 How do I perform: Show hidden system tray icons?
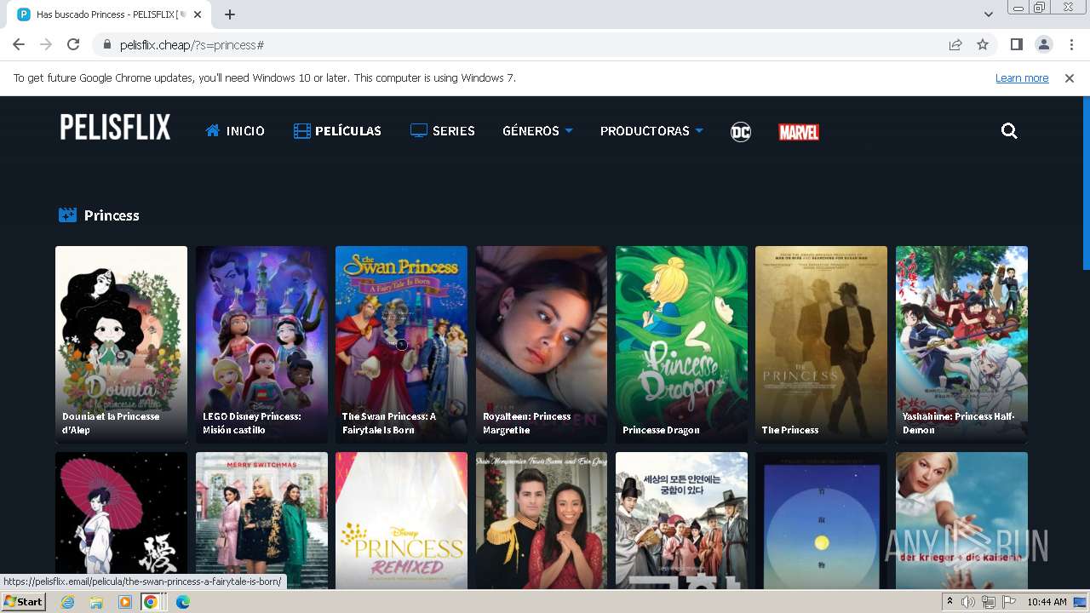click(x=950, y=602)
